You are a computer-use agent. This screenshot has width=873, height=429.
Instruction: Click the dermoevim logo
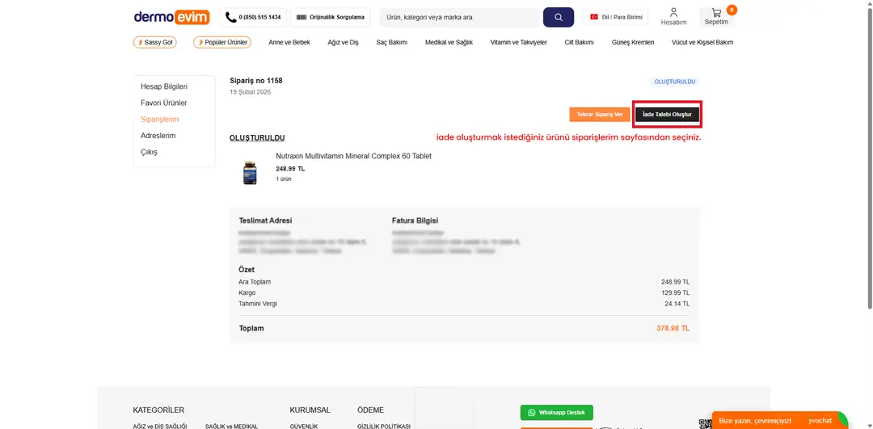pyautogui.click(x=171, y=17)
